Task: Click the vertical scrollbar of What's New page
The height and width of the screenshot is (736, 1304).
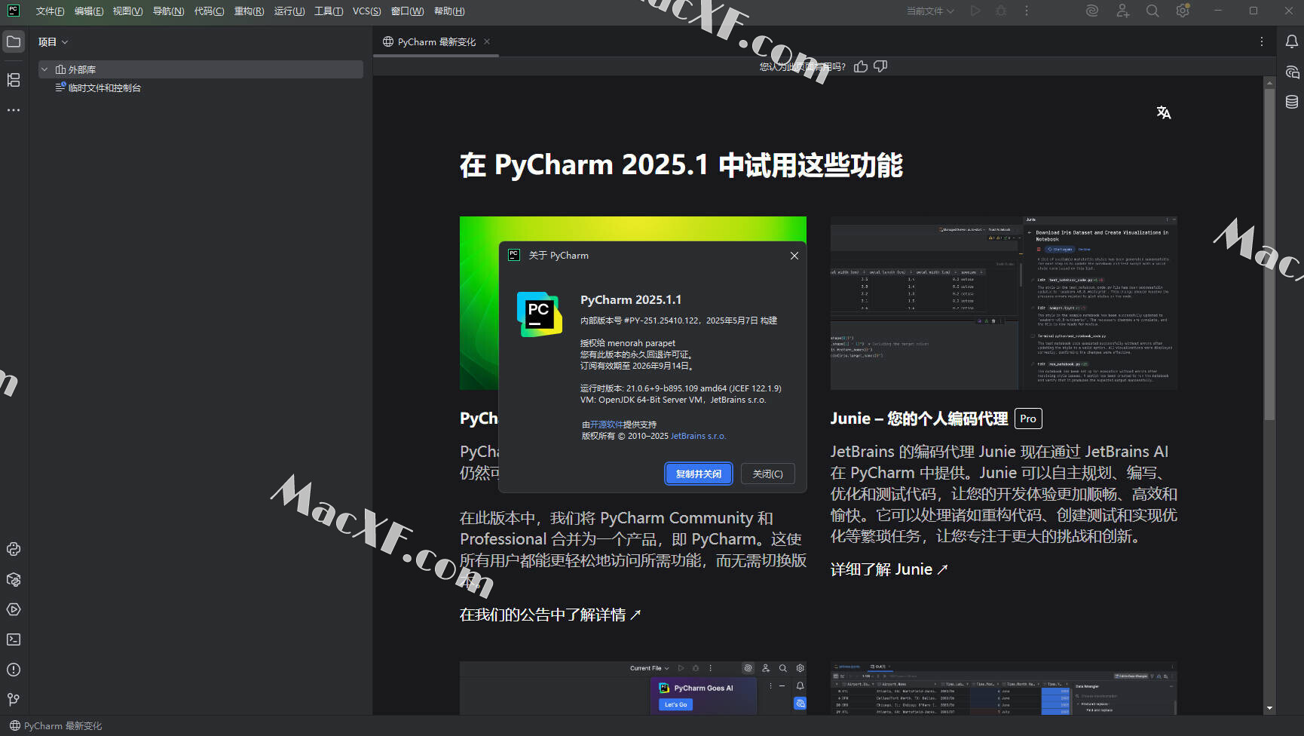Action: pos(1269,254)
